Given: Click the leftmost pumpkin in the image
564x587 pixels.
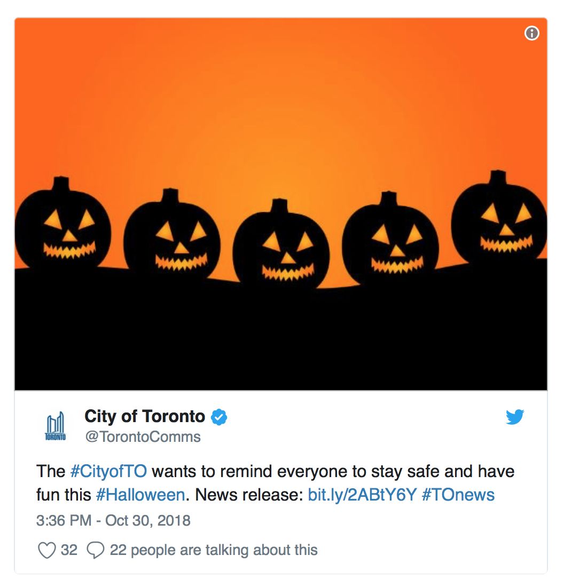Looking at the screenshot, I should point(63,225).
